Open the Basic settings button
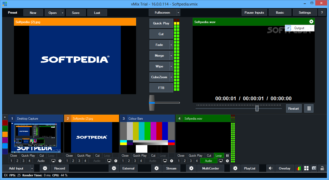 280,13
